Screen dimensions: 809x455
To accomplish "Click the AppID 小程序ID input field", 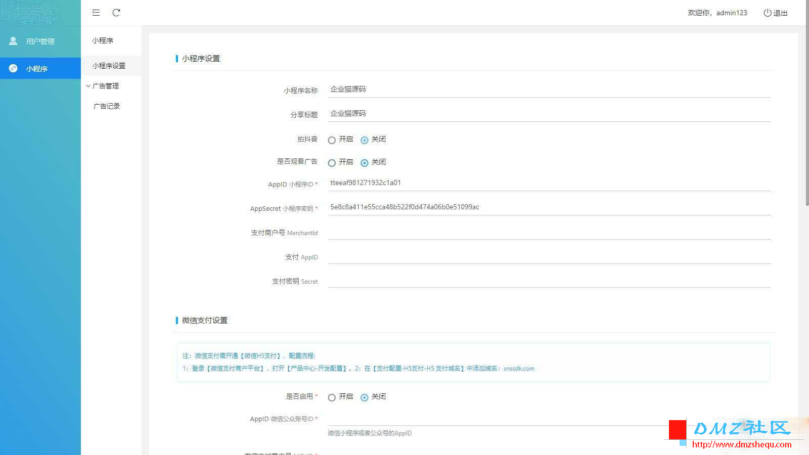I will pyautogui.click(x=549, y=183).
